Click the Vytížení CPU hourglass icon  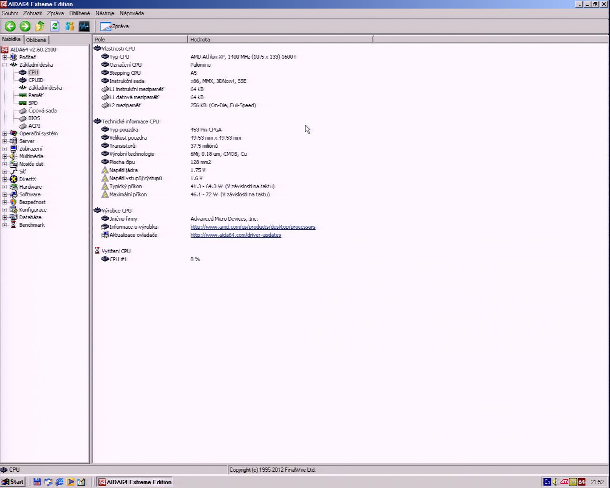(97, 251)
